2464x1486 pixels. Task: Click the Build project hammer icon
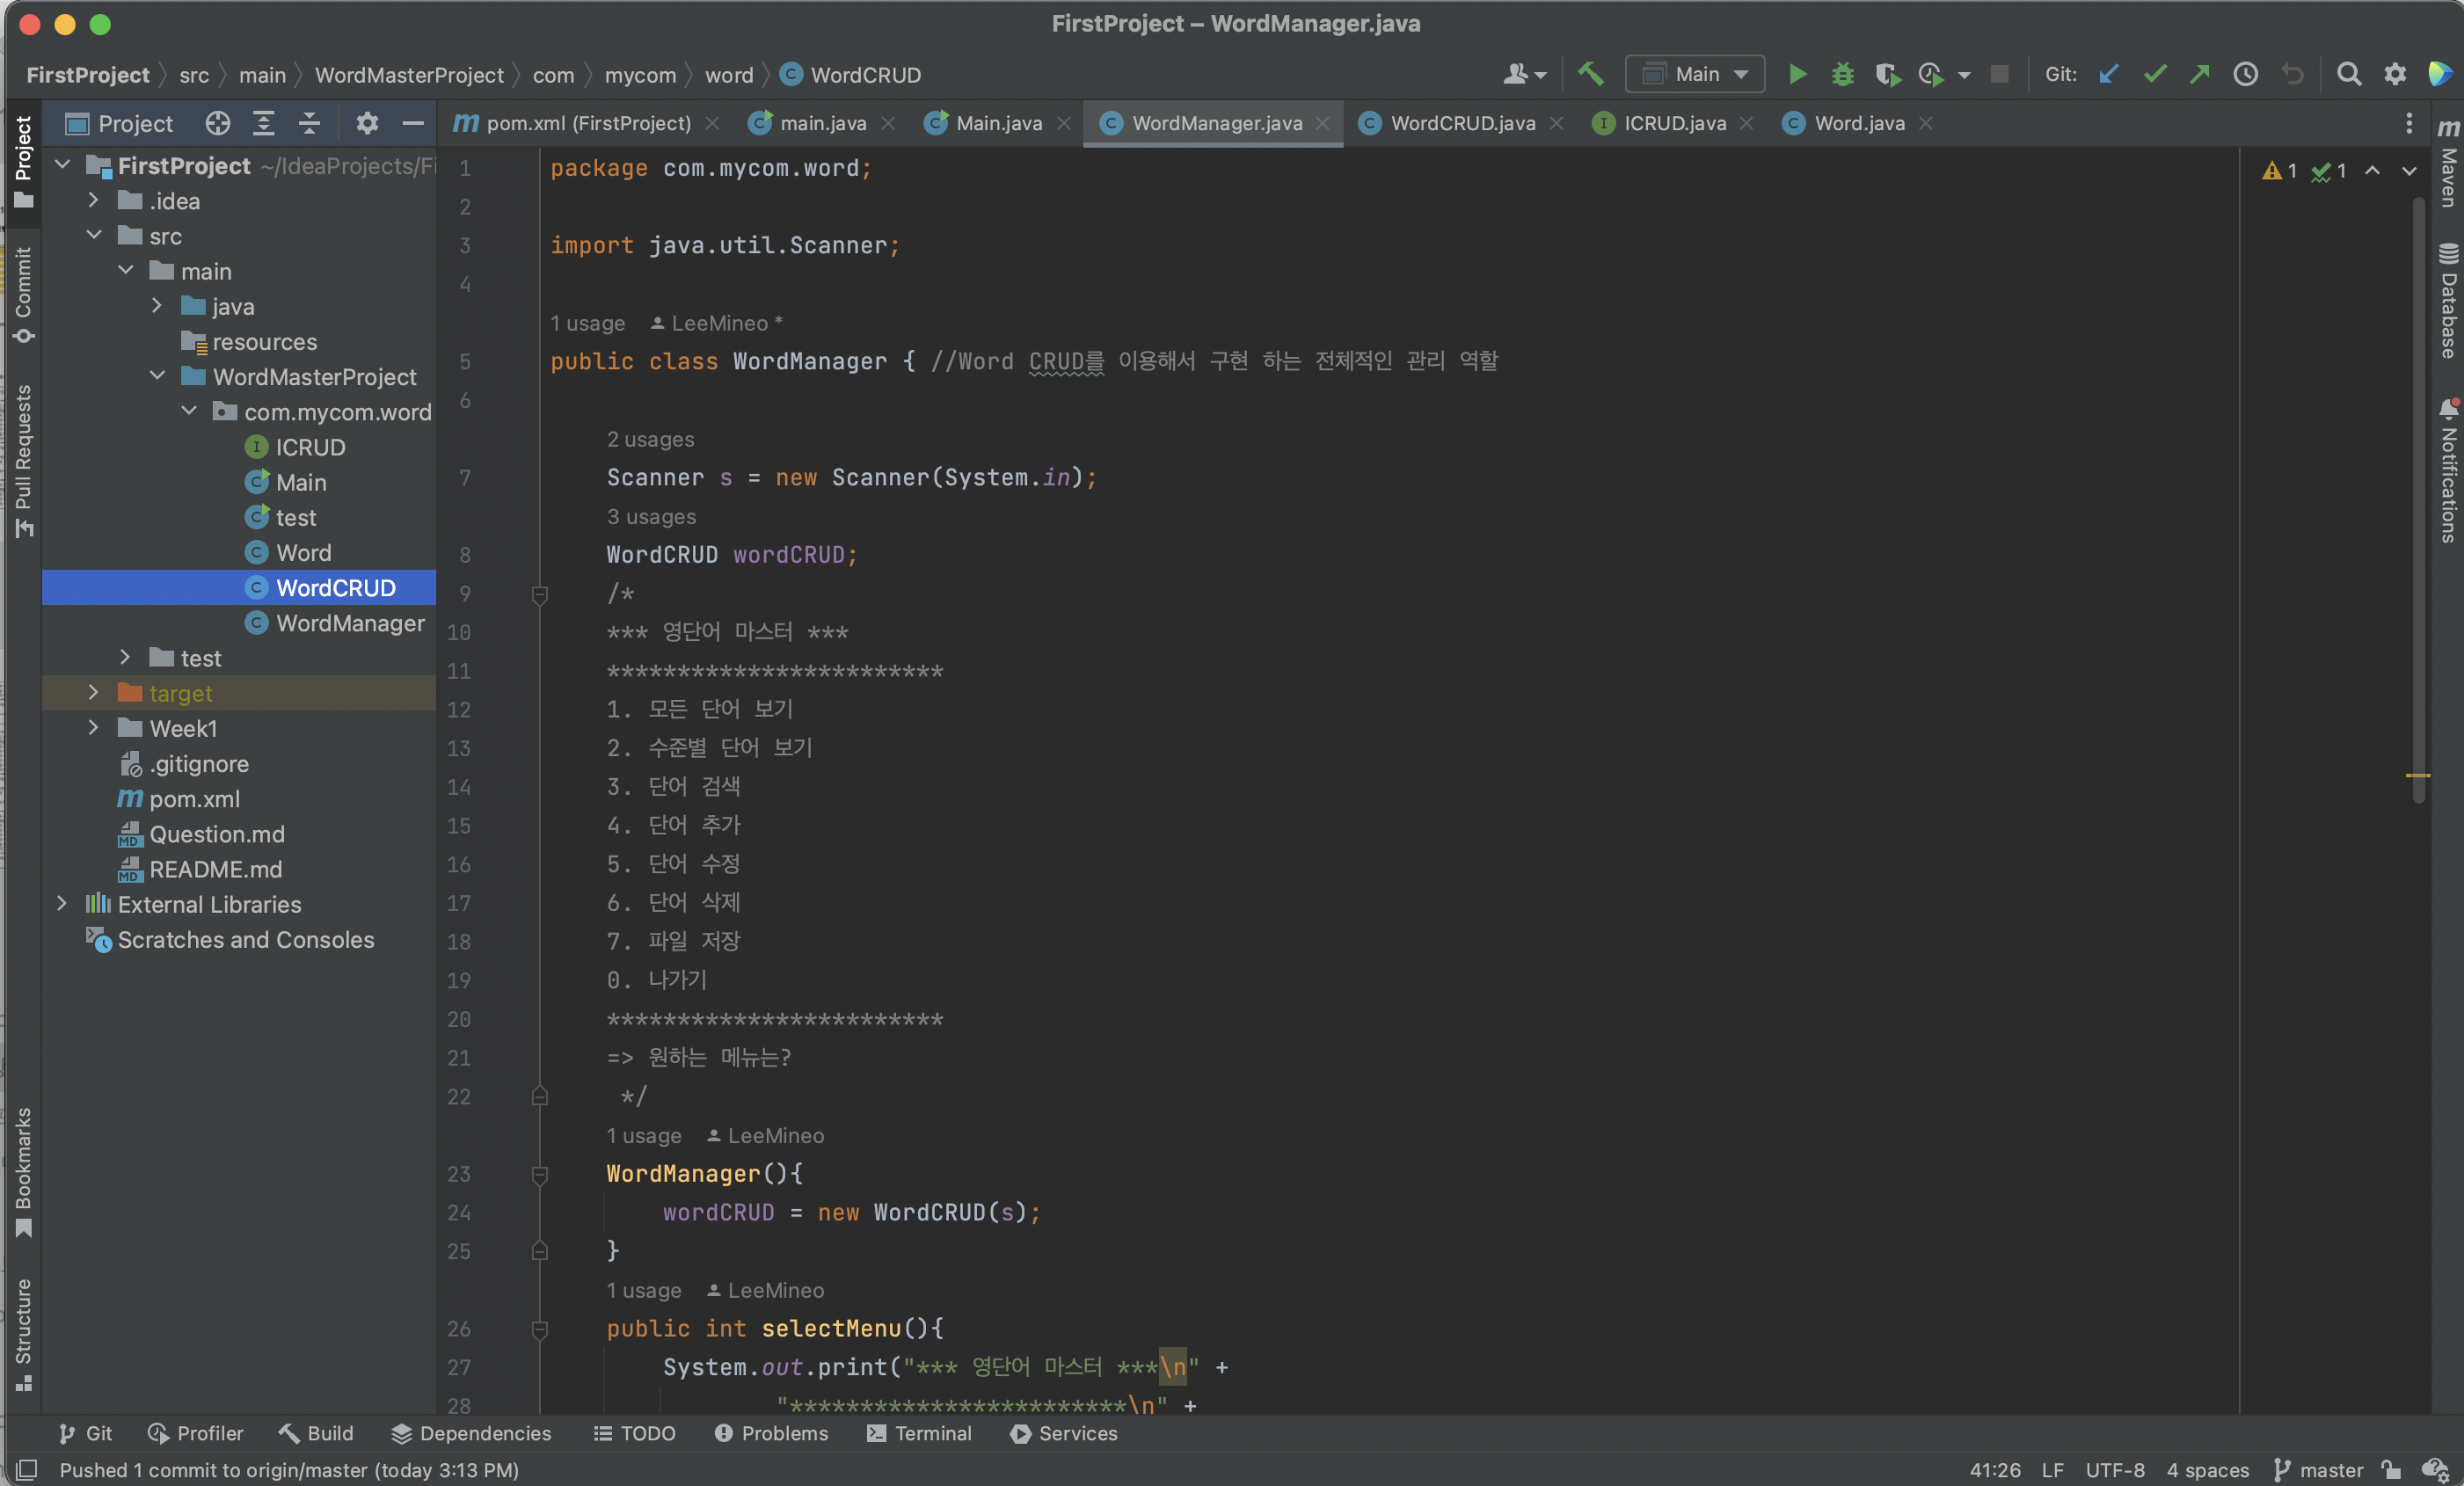(1590, 74)
